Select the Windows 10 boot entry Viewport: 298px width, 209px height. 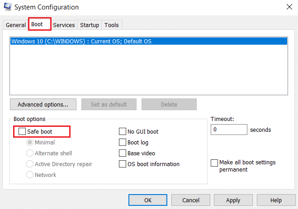[149, 42]
